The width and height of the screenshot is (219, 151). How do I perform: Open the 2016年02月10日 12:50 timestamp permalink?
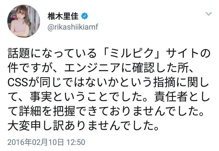pyautogui.click(x=46, y=142)
